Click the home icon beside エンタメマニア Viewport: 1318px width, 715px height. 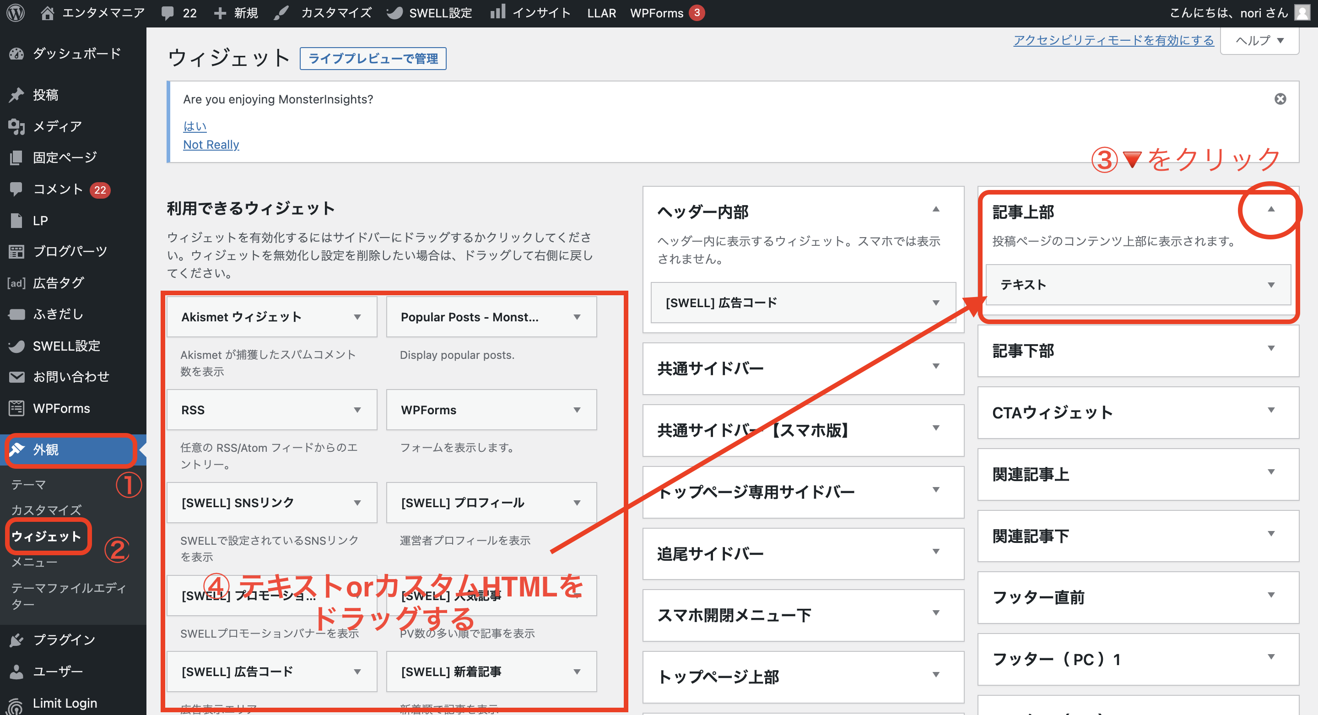click(x=47, y=13)
